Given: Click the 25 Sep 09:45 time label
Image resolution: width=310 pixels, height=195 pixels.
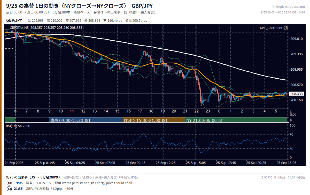Looking at the screenshot, I should point(135,163).
